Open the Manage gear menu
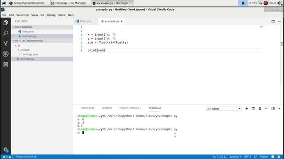The image size is (284, 159). click(5, 149)
